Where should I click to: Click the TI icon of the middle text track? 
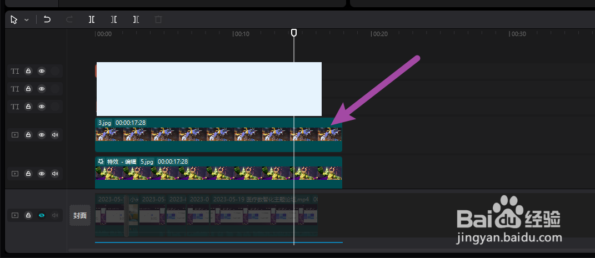coord(15,89)
